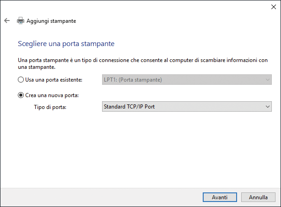This screenshot has height=207, width=281.
Task: Open the LPT1 (Porta stampante) dropdown
Action: (x=187, y=80)
